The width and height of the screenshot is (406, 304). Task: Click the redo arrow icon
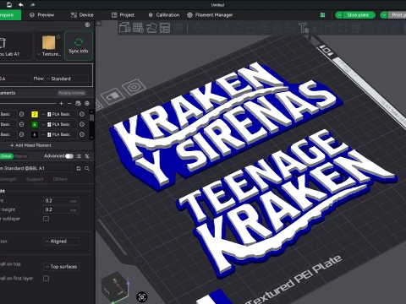[x=32, y=5]
